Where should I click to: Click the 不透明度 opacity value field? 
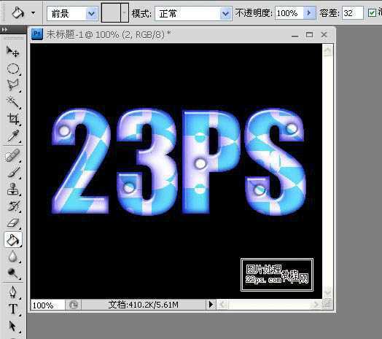coord(289,13)
